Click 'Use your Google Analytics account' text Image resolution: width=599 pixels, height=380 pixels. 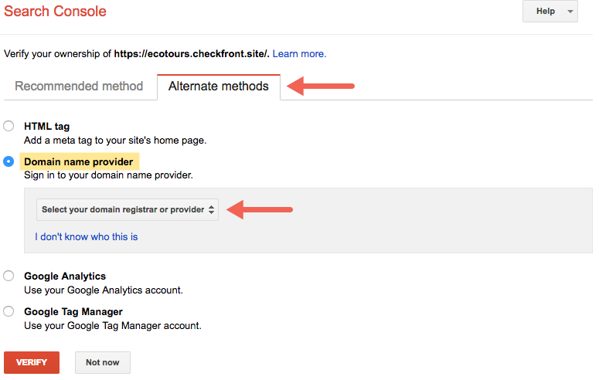[x=104, y=290]
